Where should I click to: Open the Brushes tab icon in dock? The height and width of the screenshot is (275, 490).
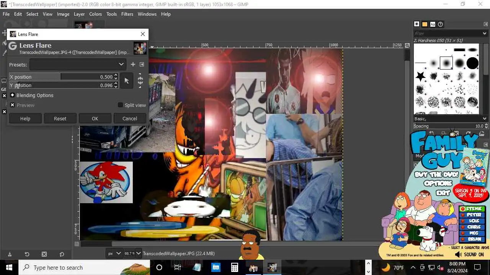pyautogui.click(x=417, y=24)
